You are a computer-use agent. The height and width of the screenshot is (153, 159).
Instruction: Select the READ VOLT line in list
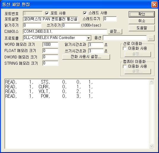49,91
